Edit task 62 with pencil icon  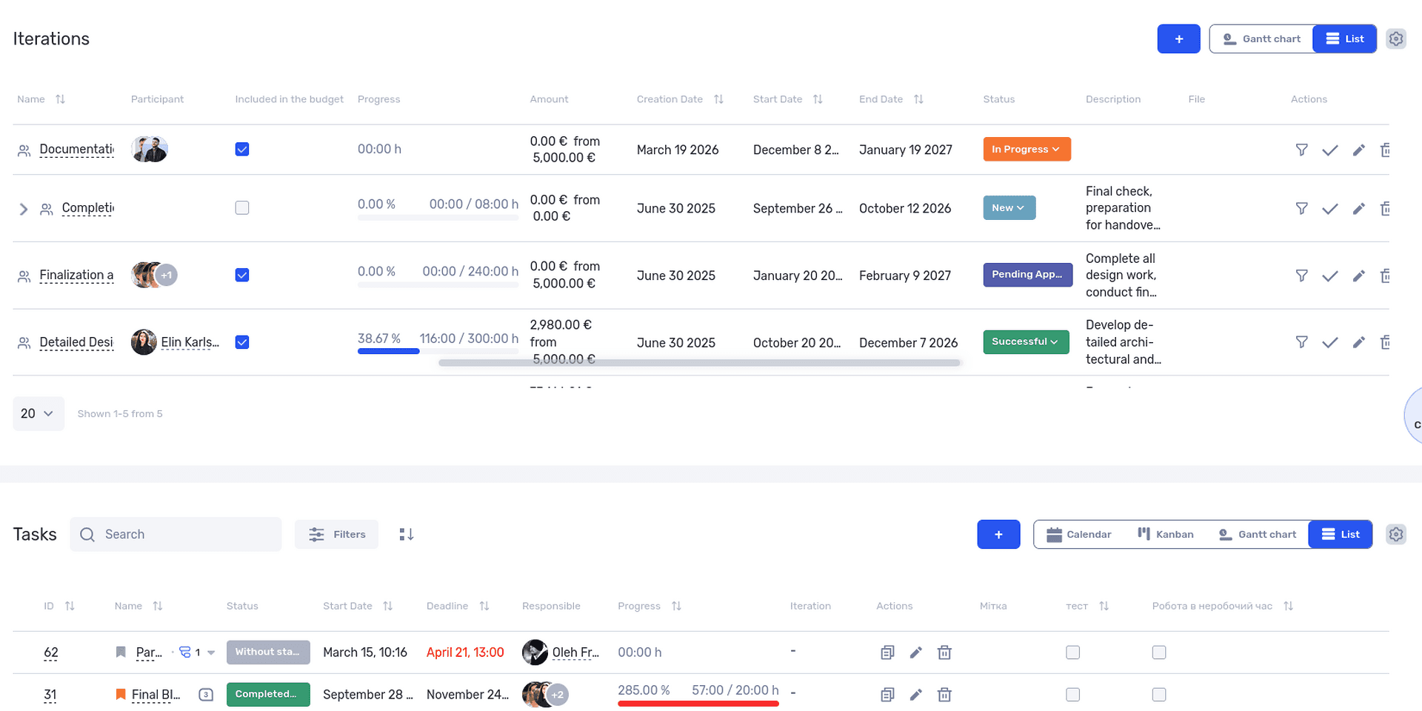916,652
